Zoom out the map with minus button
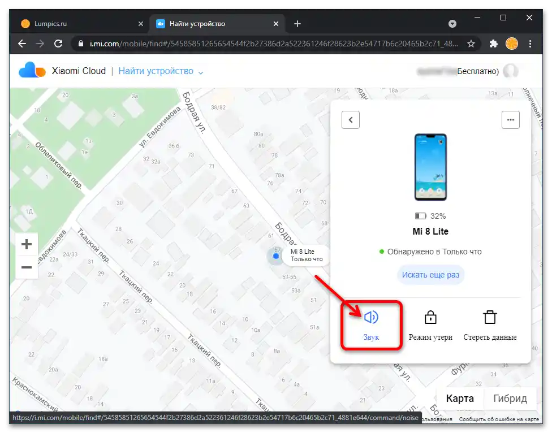552x433 pixels. [27, 267]
